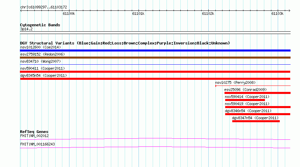The image size is (300, 167).
Task: Click the dgv8347n54 (Cooper2011) label
Action: tap(255, 118)
